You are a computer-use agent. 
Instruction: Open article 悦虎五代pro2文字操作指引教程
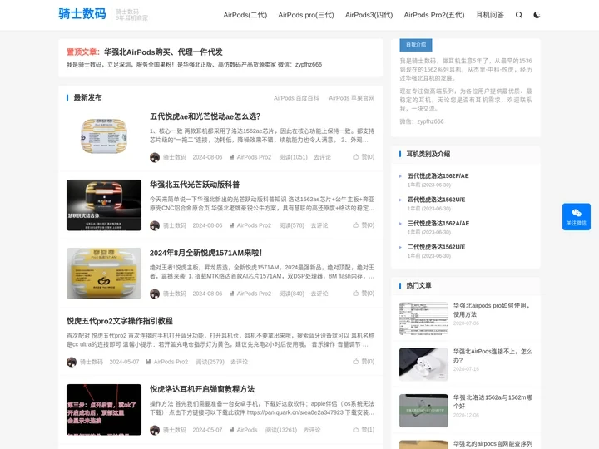(120, 321)
